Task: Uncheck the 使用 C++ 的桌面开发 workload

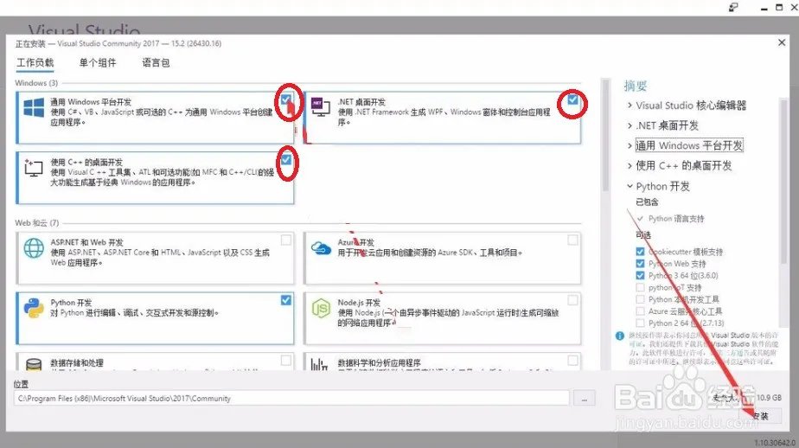Action: (x=286, y=159)
